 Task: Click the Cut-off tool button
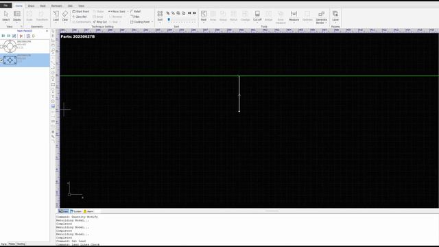click(257, 16)
